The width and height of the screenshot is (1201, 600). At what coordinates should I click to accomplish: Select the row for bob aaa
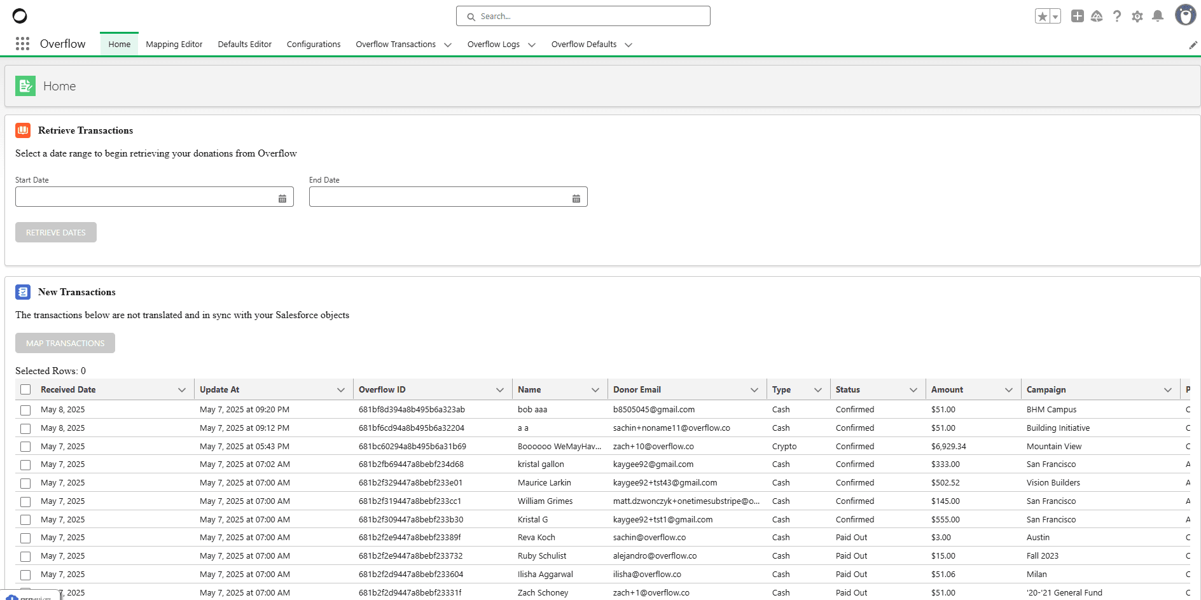pyautogui.click(x=25, y=410)
